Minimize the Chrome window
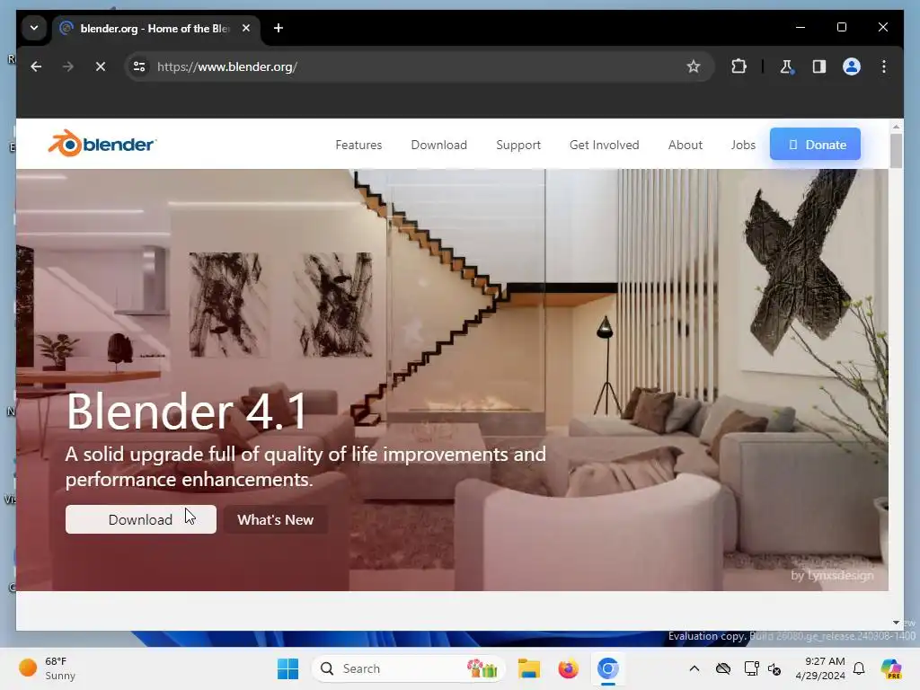 pyautogui.click(x=801, y=27)
